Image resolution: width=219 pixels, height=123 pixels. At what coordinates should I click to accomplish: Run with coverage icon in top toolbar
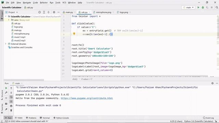point(207,8)
